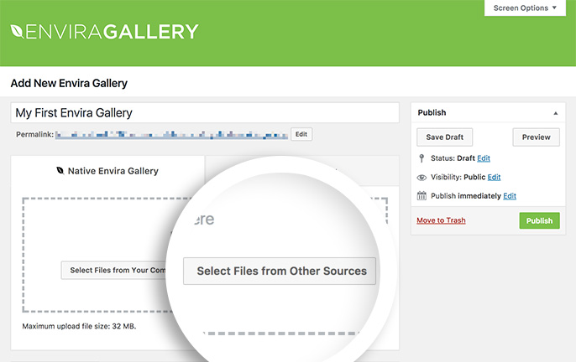Move the gallery to Trash
This screenshot has width=576, height=362.
coord(441,220)
